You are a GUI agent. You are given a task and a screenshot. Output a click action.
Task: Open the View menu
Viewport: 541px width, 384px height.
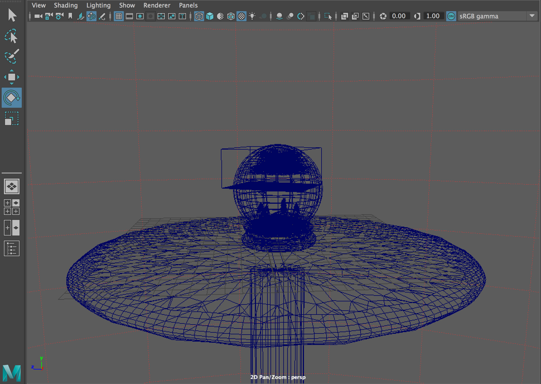[x=39, y=5]
